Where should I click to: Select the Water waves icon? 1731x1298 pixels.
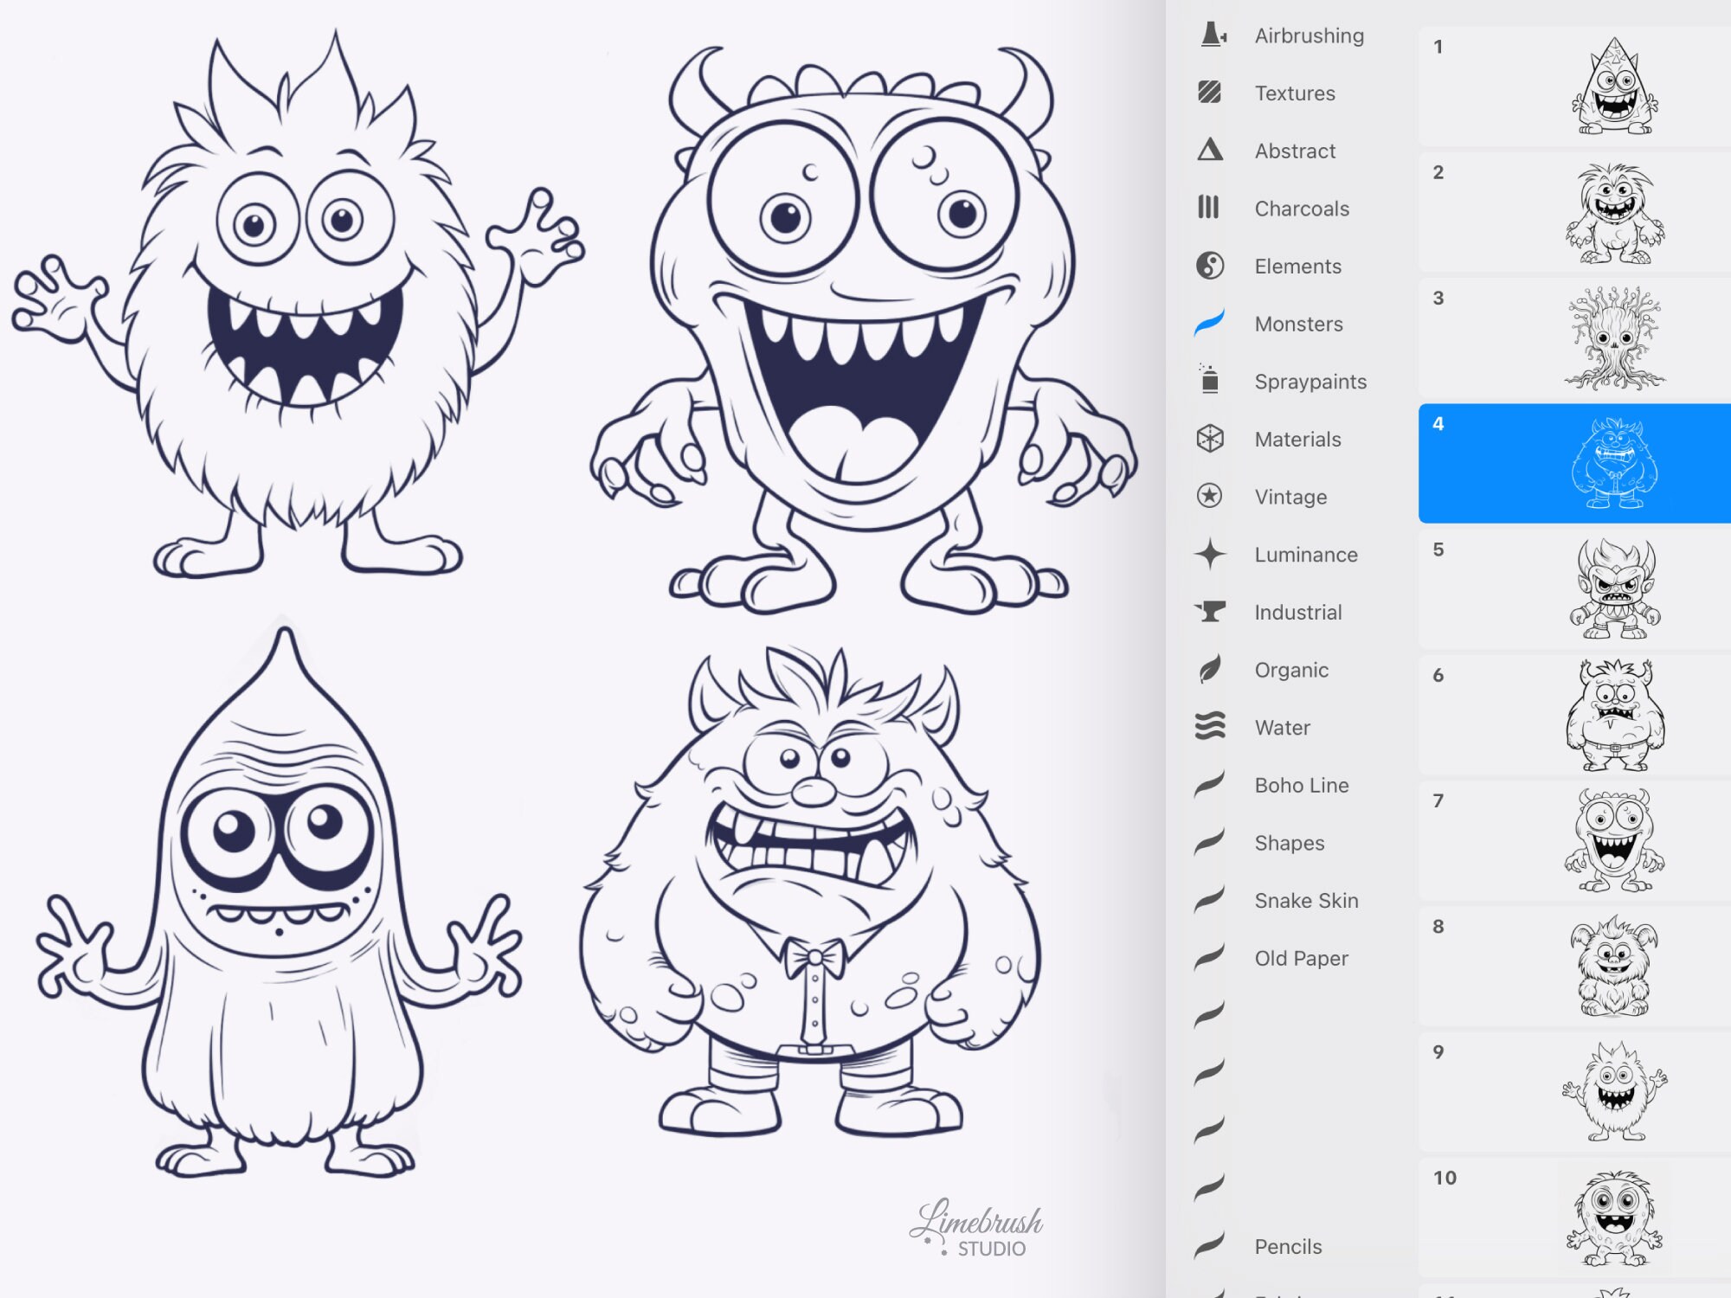pyautogui.click(x=1211, y=727)
